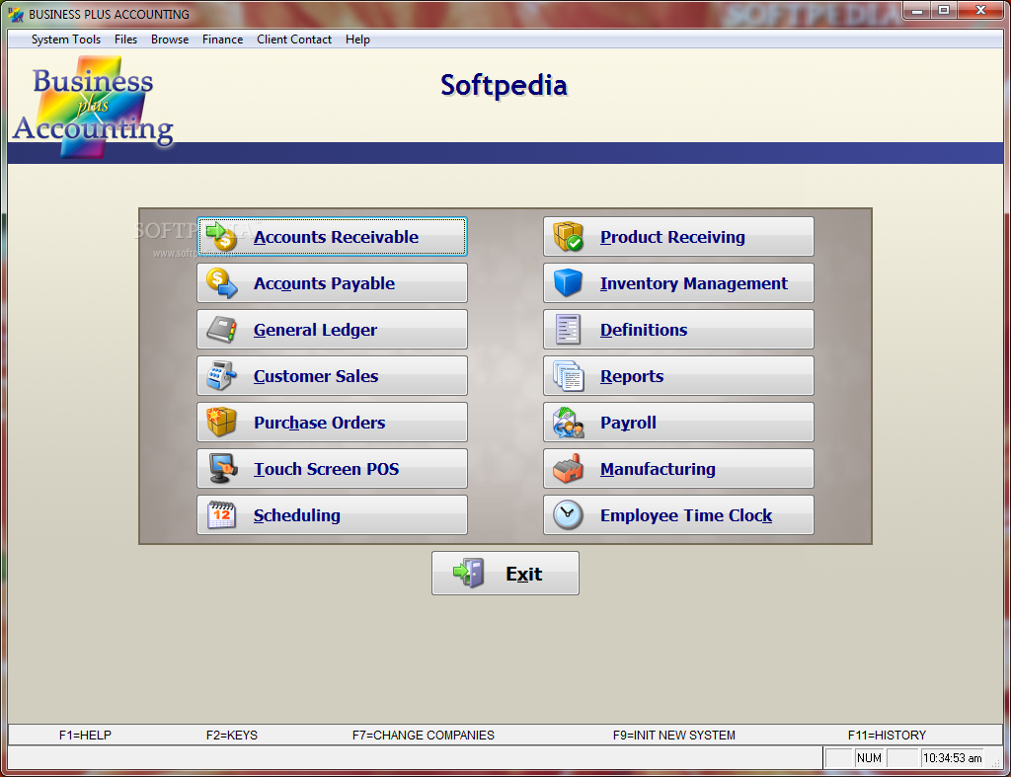Open the Manufacturing module
Screen dimensions: 1011x777
[678, 469]
